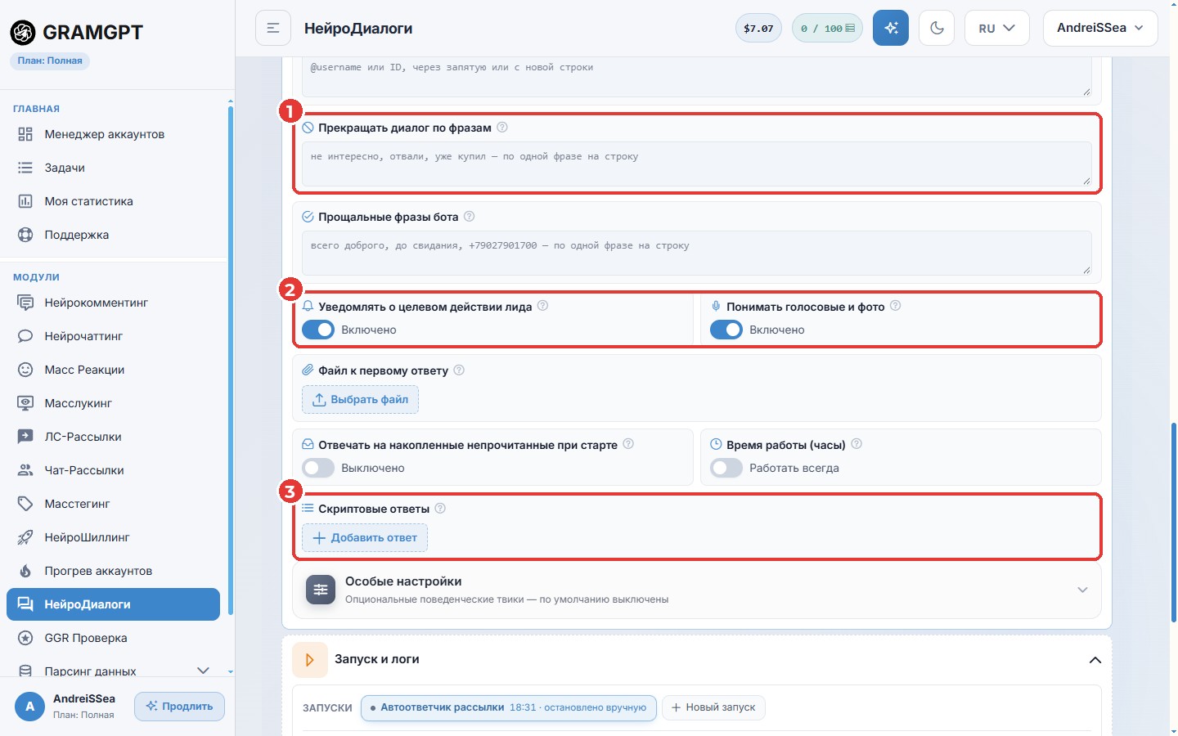Select the Автоответчик рассылки launch tab
This screenshot has width=1178, height=736.
(x=509, y=707)
